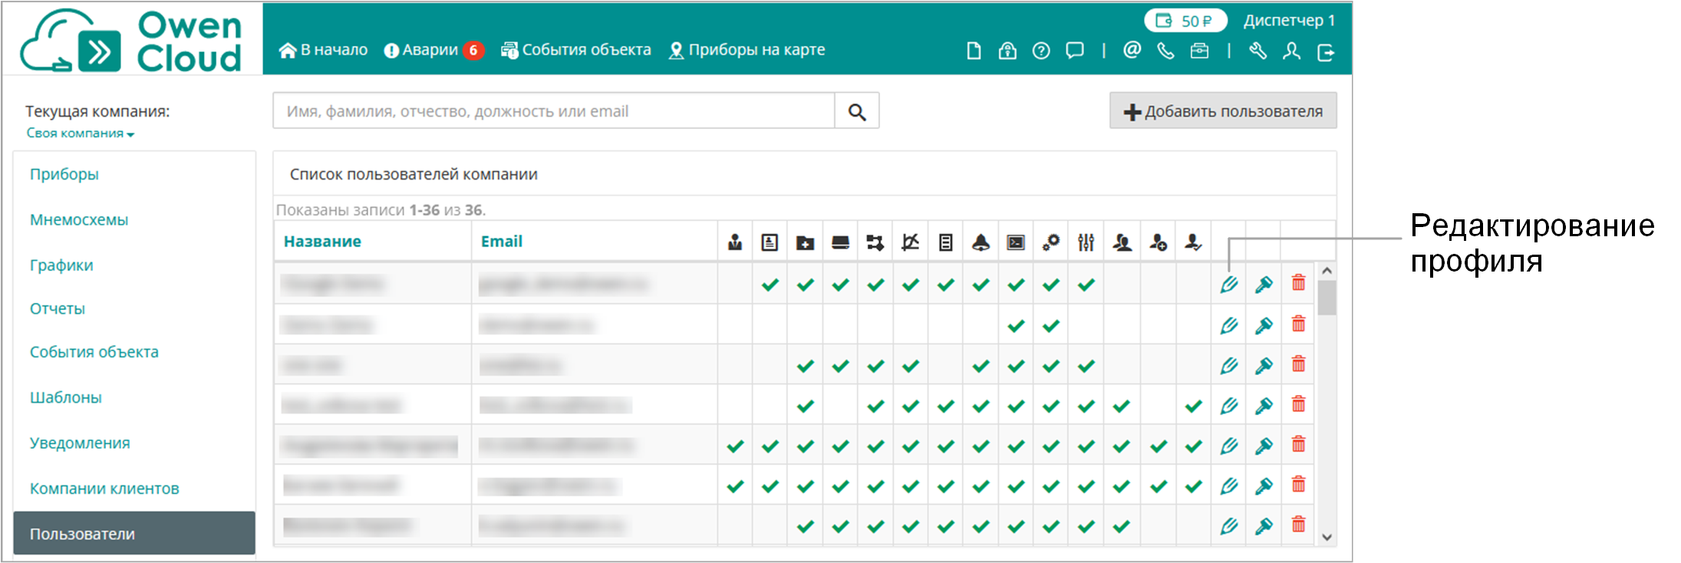Image resolution: width=1681 pixels, height=563 pixels.
Task: Click the user search input field
Action: click(553, 111)
